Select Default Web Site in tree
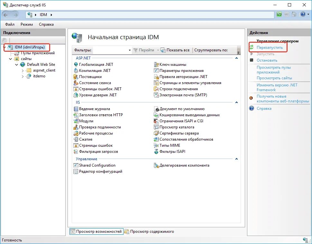Image resolution: width=312 pixels, height=244 pixels. (x=41, y=65)
